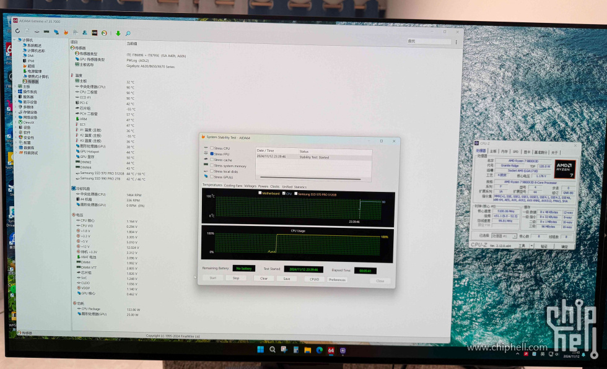Click the log list horizontal scrollbar

310,178
